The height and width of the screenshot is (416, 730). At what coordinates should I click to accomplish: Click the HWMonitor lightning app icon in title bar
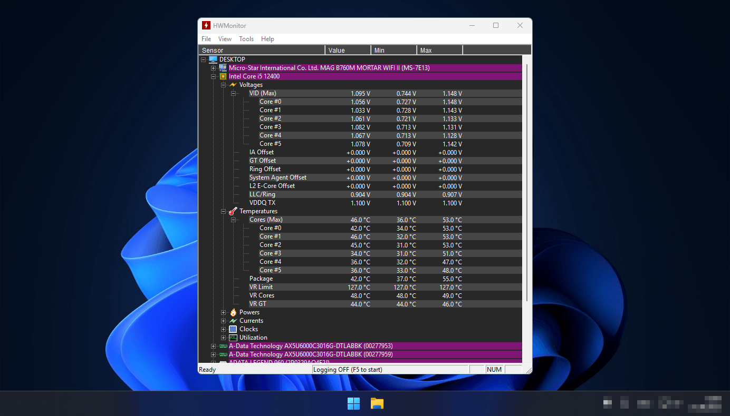[206, 25]
